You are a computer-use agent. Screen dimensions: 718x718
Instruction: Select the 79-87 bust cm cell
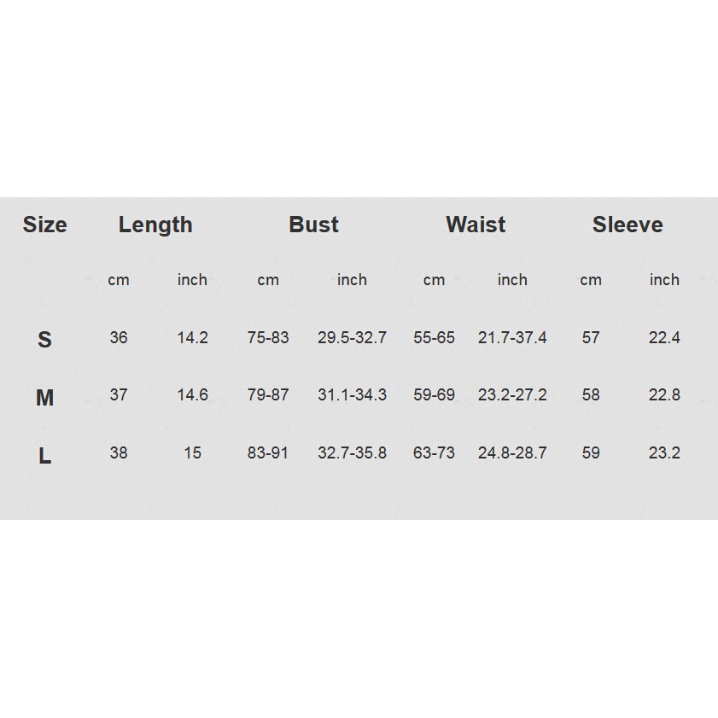pyautogui.click(x=268, y=395)
